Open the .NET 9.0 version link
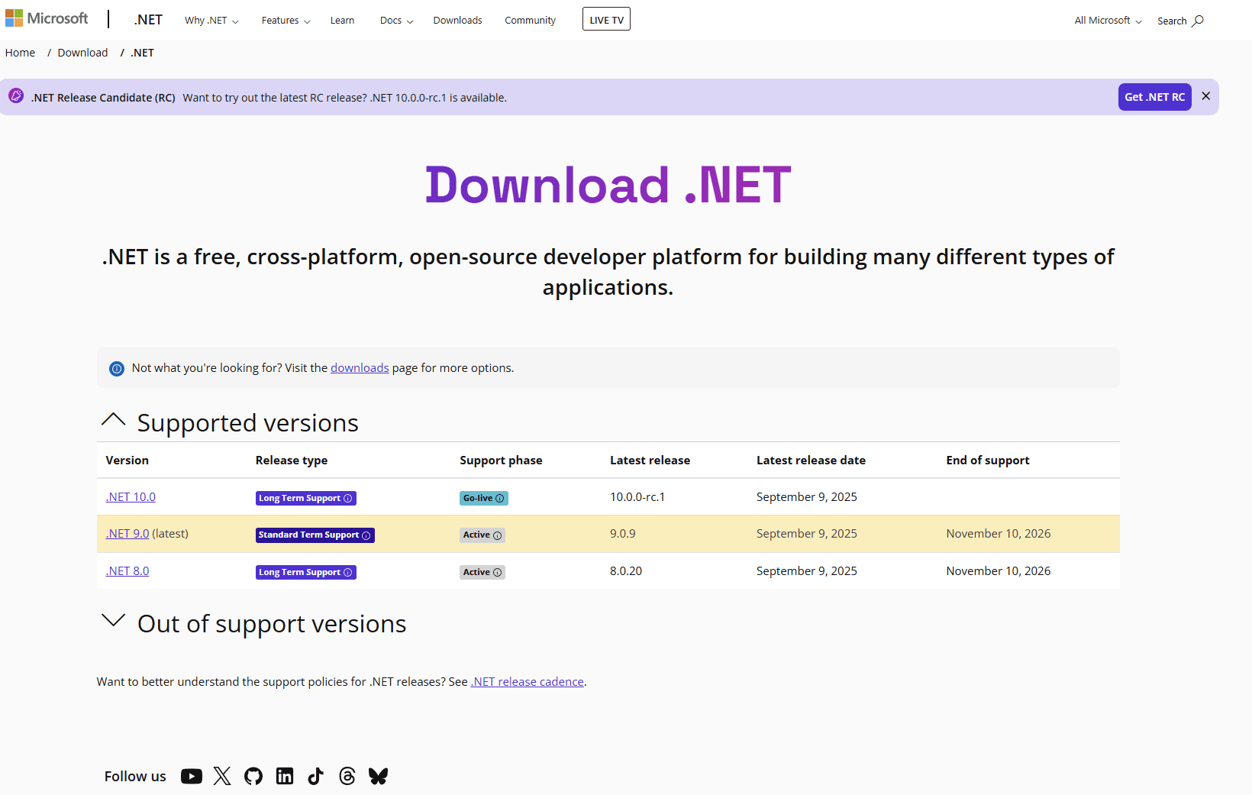This screenshot has height=795, width=1252. (x=127, y=534)
